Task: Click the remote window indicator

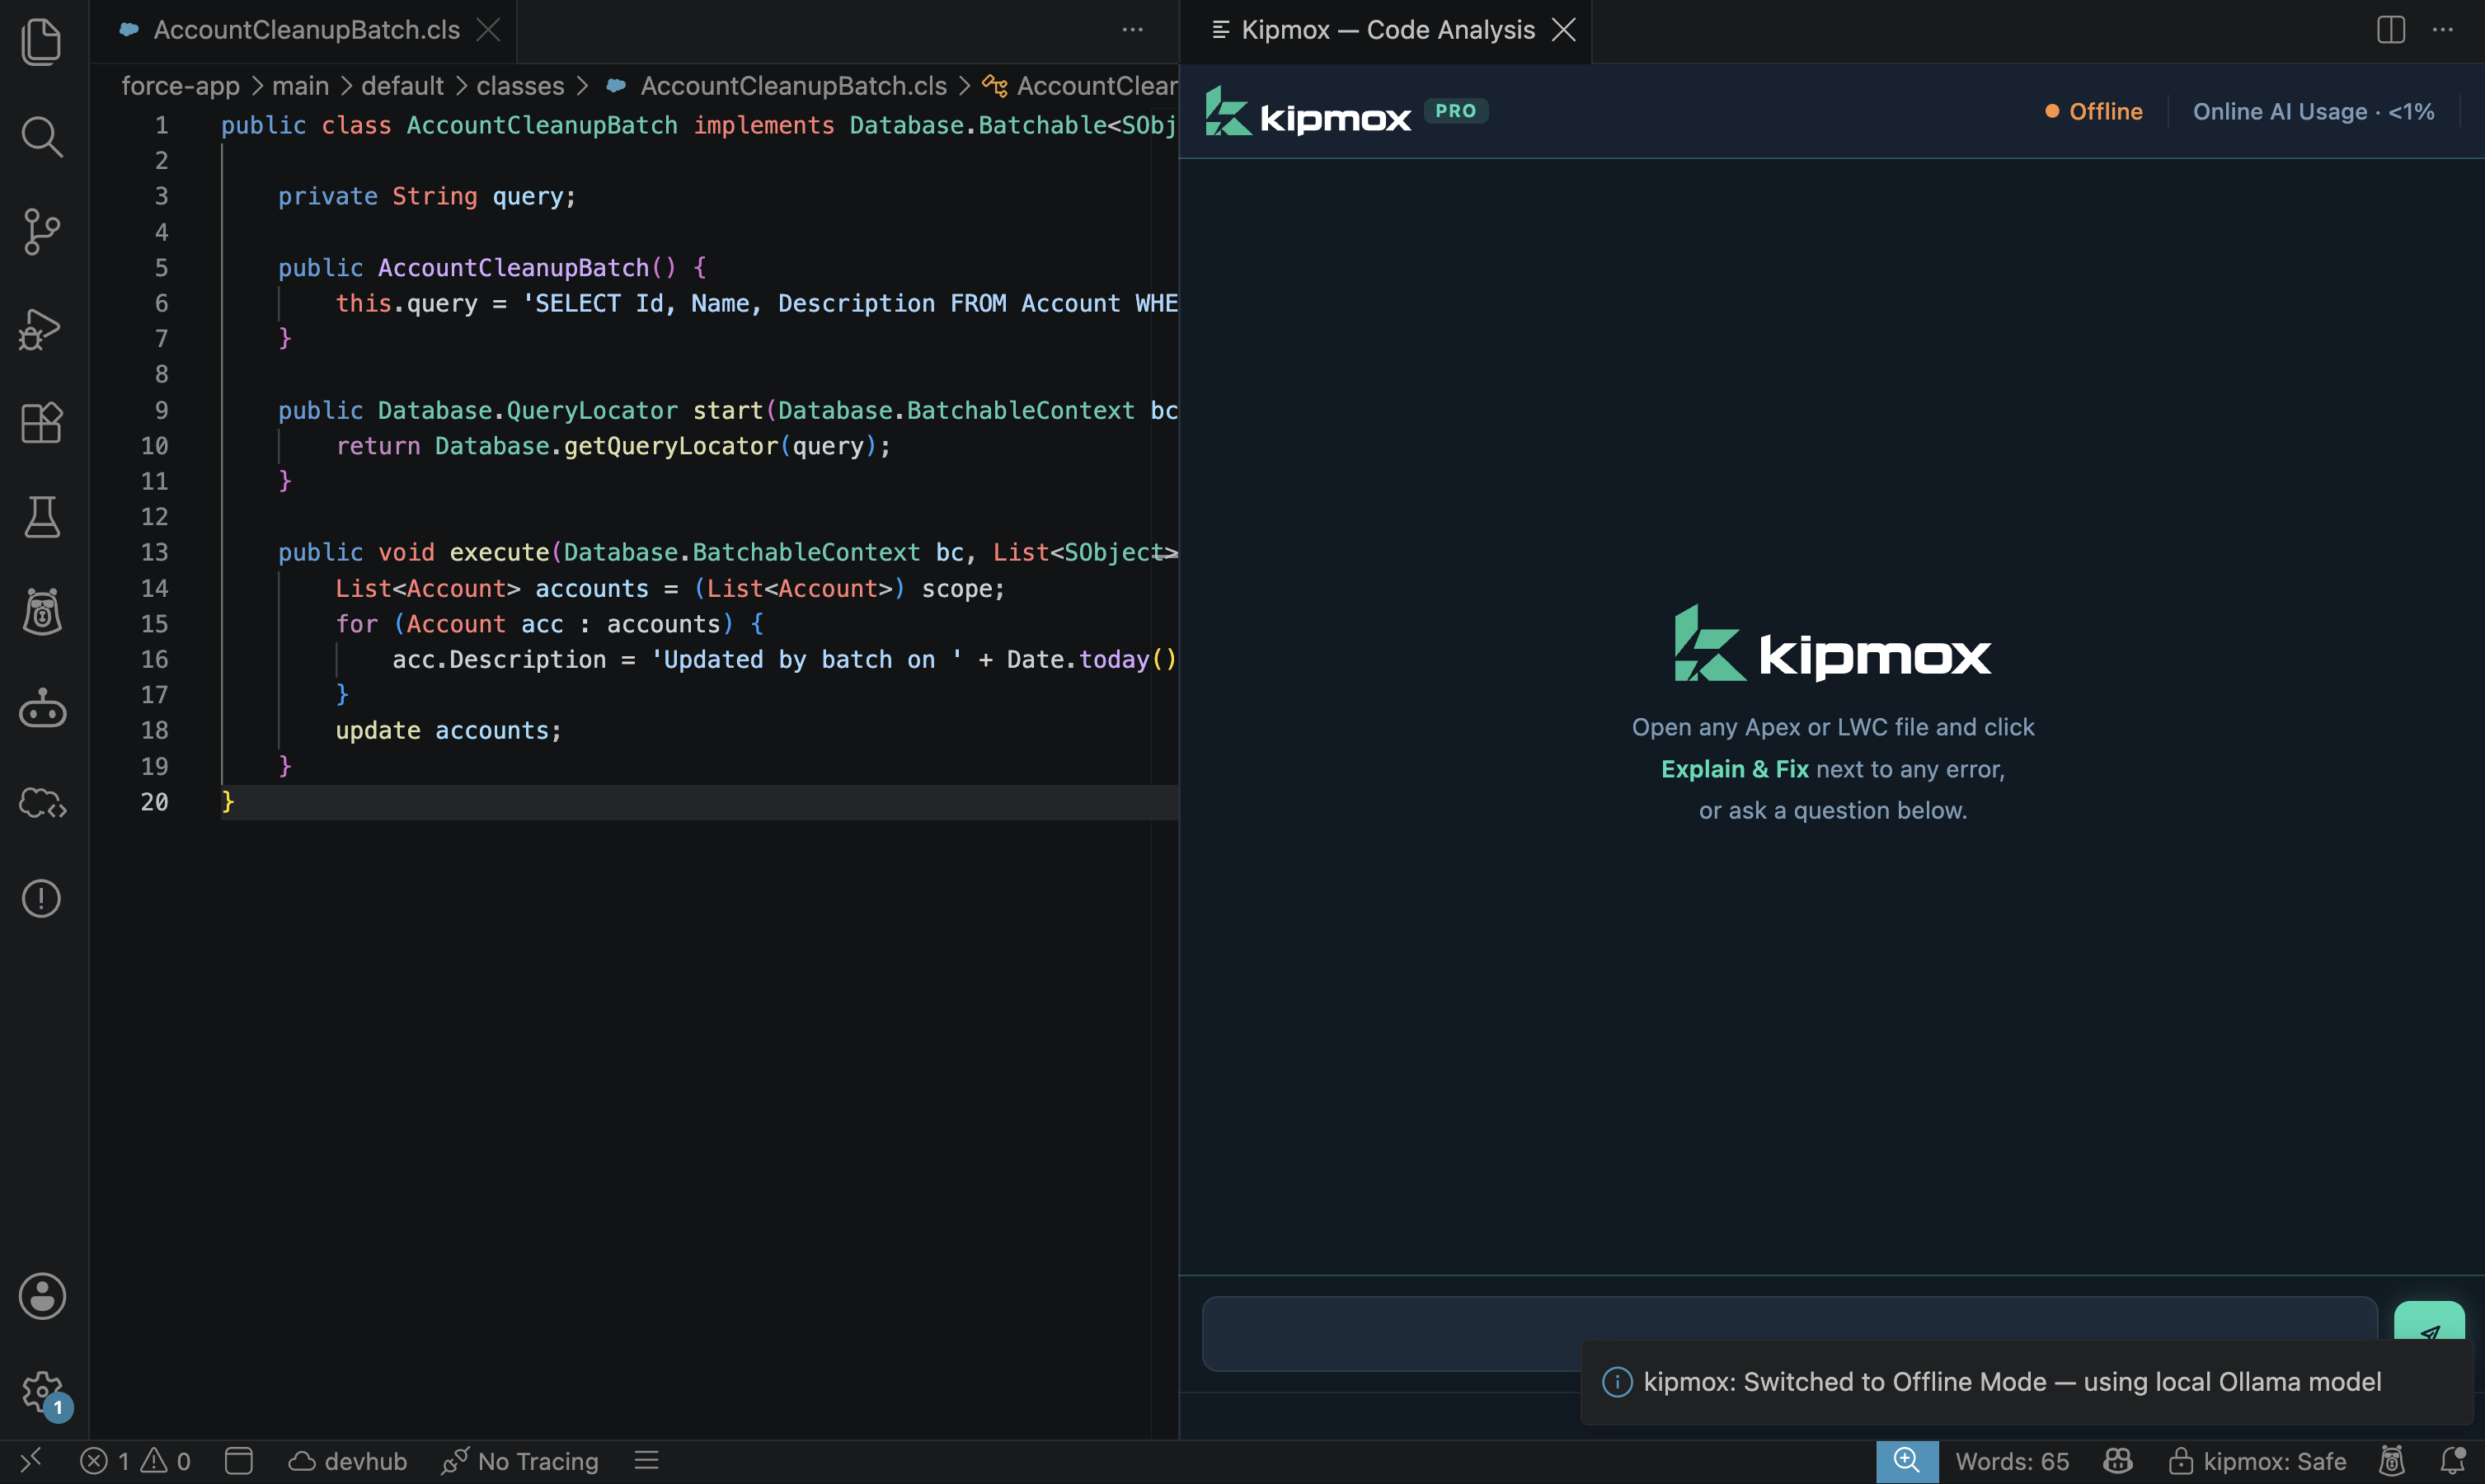Action: pos(31,1461)
